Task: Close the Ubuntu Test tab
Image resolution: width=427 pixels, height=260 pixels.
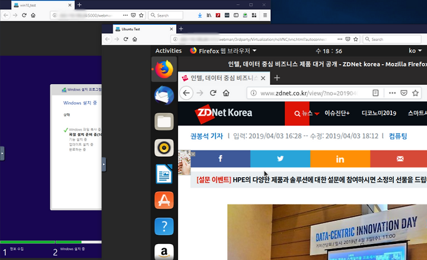Action: [171, 29]
